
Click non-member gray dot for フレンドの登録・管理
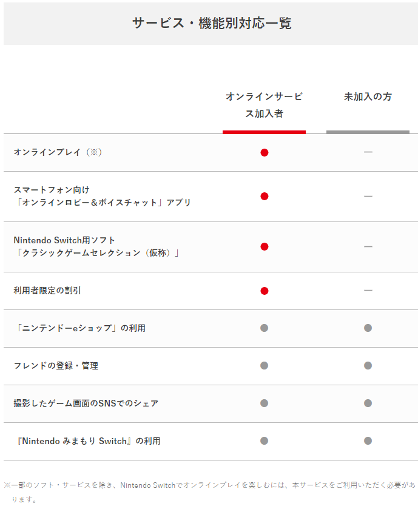(368, 365)
